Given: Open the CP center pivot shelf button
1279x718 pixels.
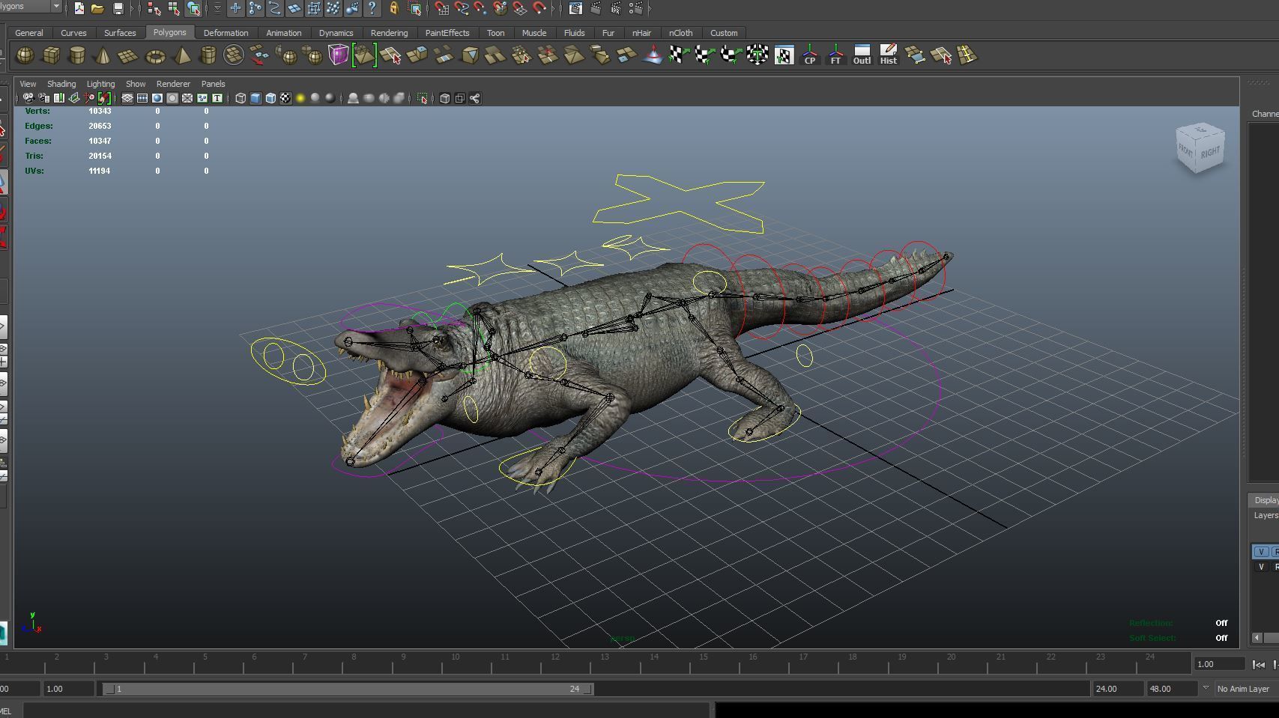Looking at the screenshot, I should tap(810, 55).
